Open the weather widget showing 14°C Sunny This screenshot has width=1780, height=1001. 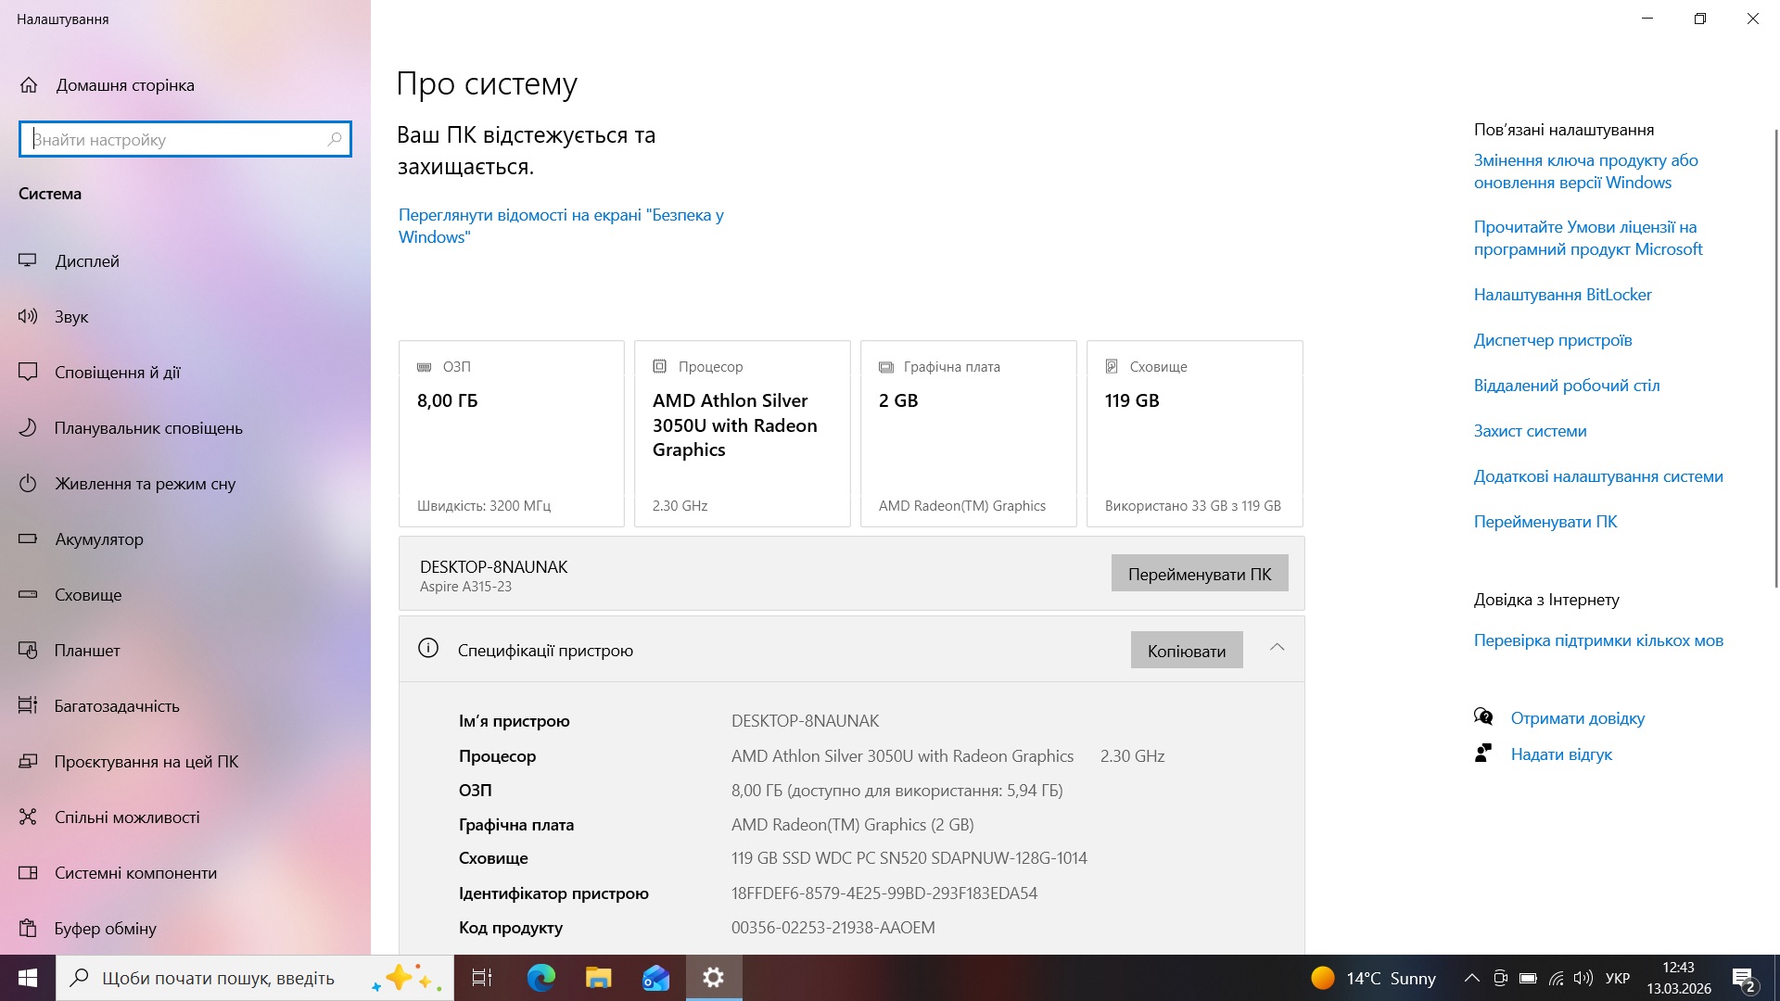coord(1372,978)
